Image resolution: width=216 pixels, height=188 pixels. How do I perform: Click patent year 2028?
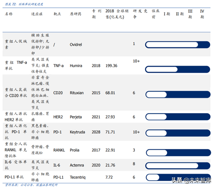tap(96, 132)
